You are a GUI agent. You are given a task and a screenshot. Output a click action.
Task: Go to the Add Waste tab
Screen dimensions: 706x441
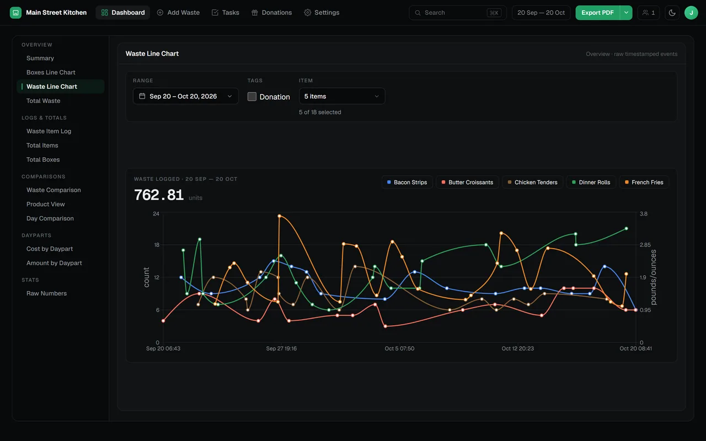tap(178, 13)
